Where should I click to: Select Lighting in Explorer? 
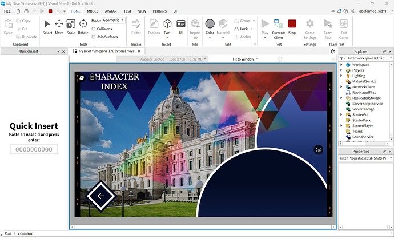(x=359, y=76)
